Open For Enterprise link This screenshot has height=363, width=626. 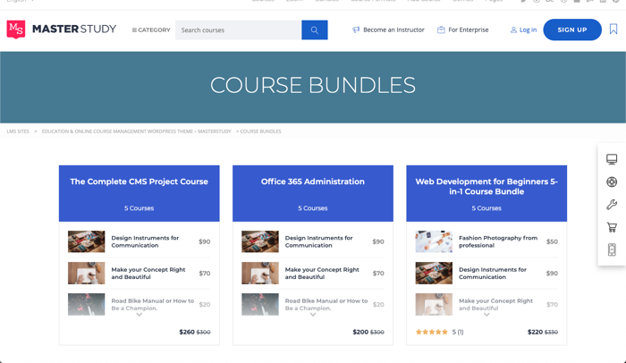click(469, 30)
